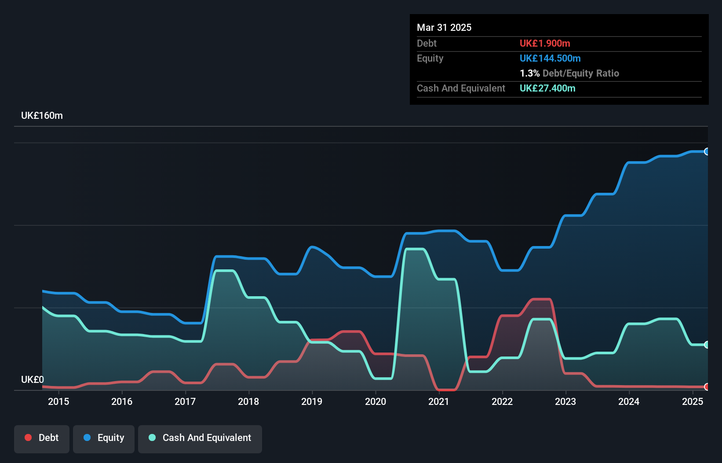The image size is (722, 463).
Task: Select the Debt endpoint marker on the chart
Action: click(x=707, y=387)
